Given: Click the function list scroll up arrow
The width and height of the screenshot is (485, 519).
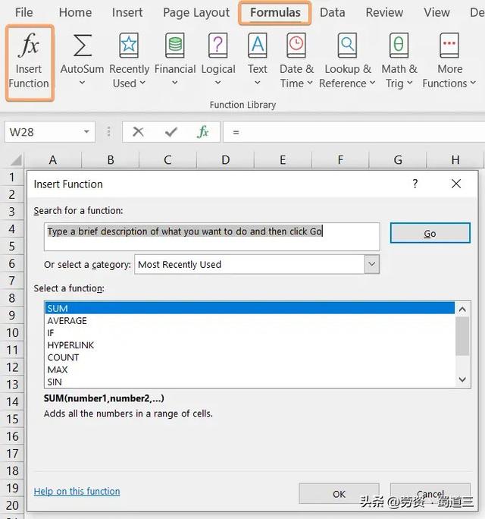Looking at the screenshot, I should coord(462,309).
